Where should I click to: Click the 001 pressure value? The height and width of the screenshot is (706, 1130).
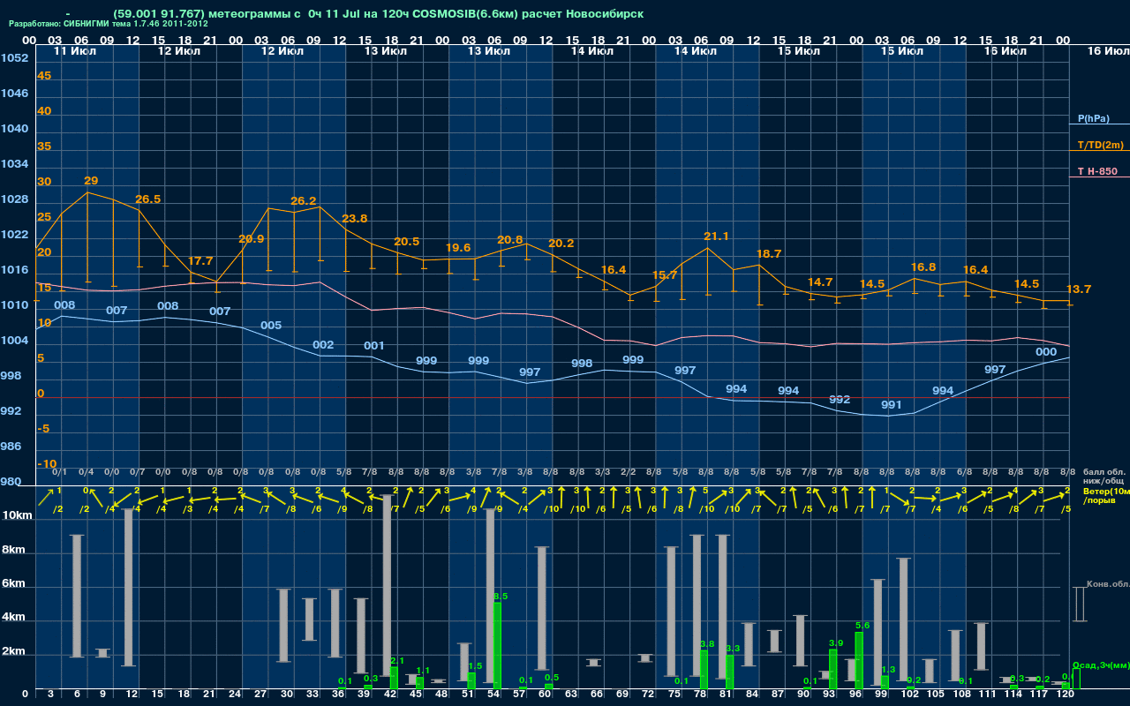coord(374,346)
